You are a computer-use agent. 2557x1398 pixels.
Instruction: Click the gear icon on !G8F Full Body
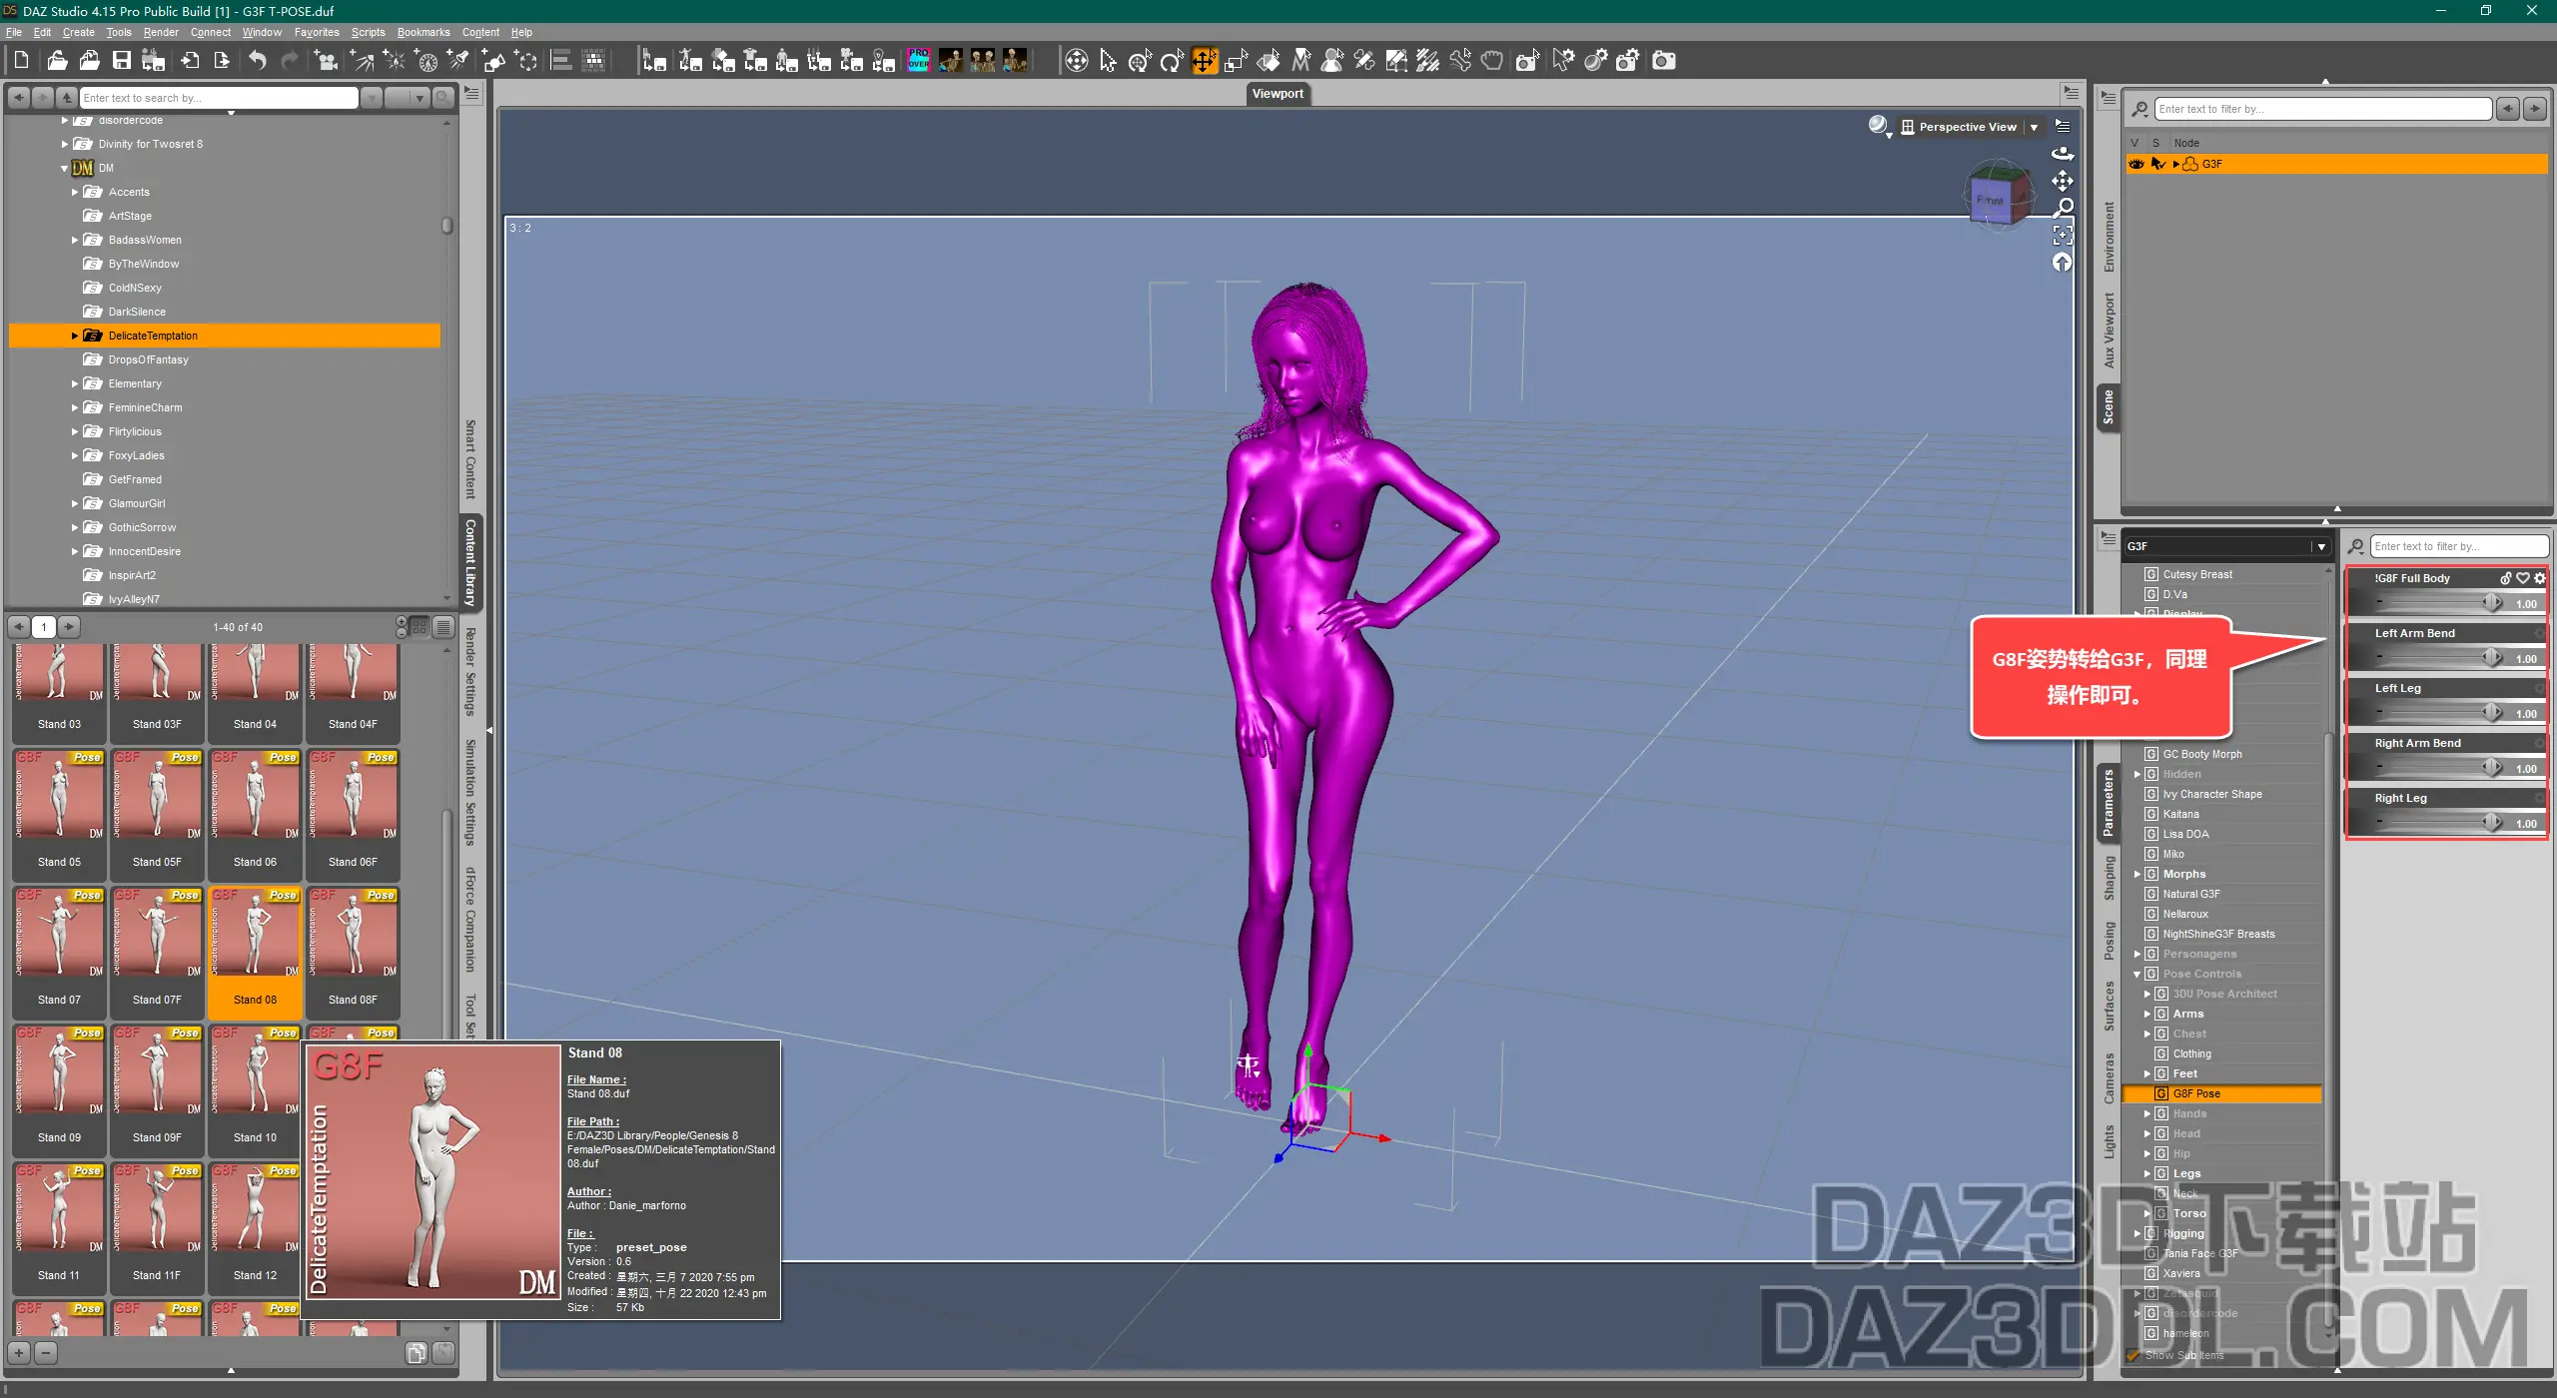(x=2539, y=578)
